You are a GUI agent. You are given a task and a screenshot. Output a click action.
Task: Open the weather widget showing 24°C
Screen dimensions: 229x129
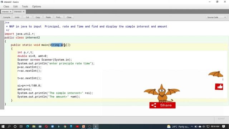tap(178, 126)
